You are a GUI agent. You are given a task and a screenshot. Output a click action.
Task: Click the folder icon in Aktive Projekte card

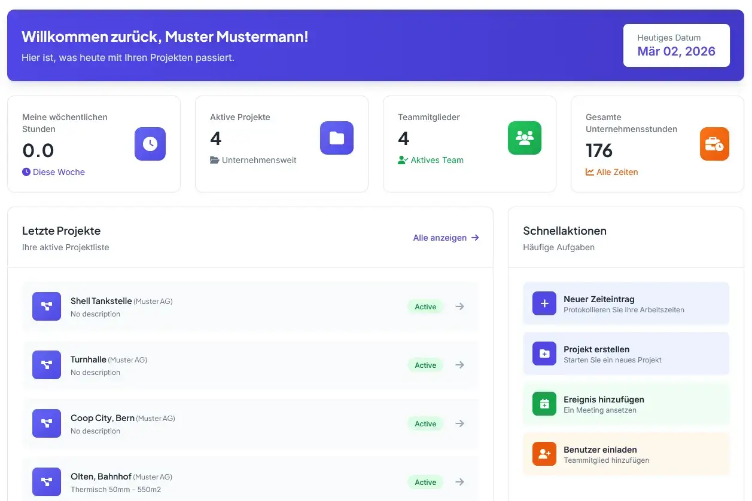pyautogui.click(x=337, y=138)
